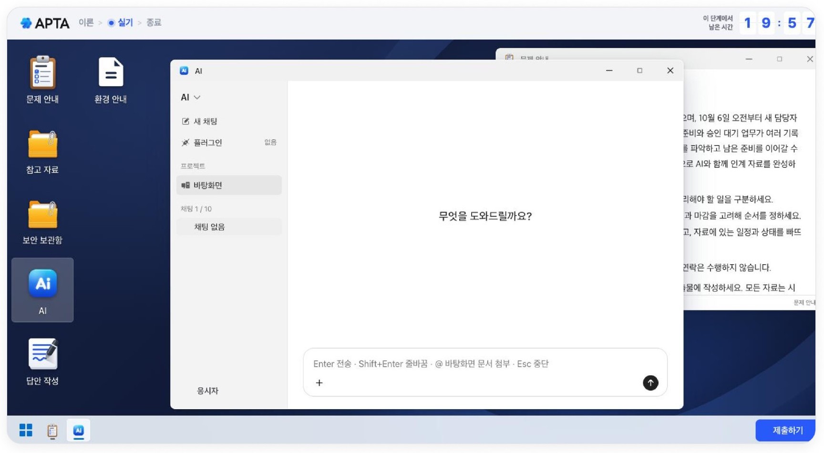Image resolution: width=824 pixels, height=453 pixels.
Task: Click the 채팅 없음 row
Action: (x=229, y=226)
